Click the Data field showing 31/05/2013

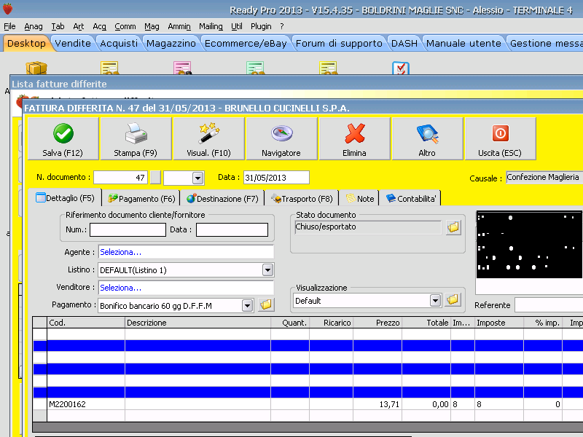[x=276, y=178]
